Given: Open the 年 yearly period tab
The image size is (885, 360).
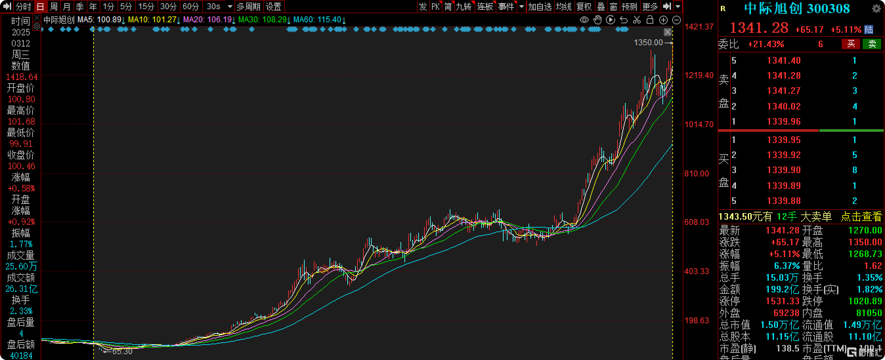Looking at the screenshot, I should (93, 7).
